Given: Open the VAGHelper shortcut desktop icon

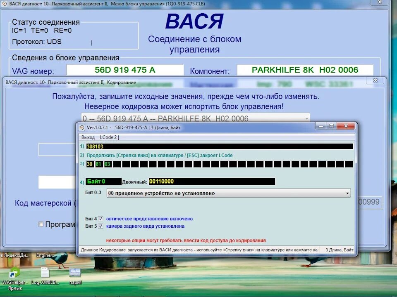Looking at the screenshot, I should click(14, 279).
